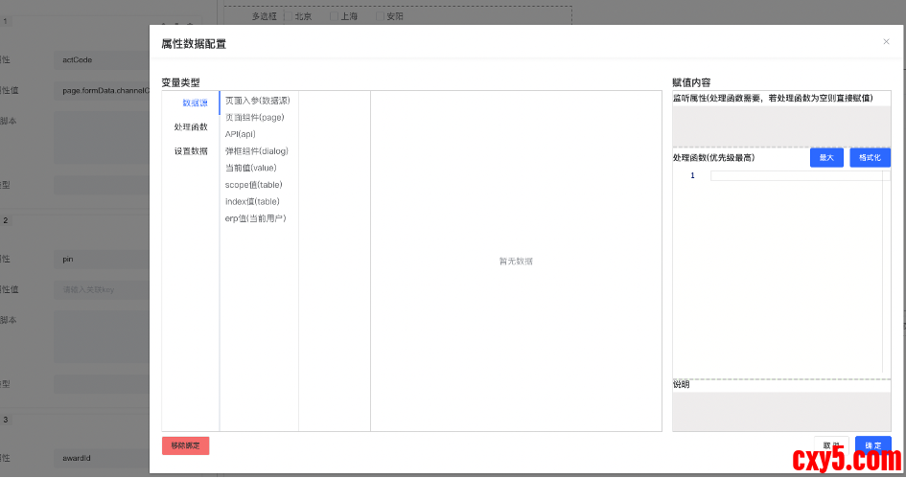The image size is (906, 478).
Task: Choose 页面入参(数据源) from the list
Action: click(x=257, y=101)
